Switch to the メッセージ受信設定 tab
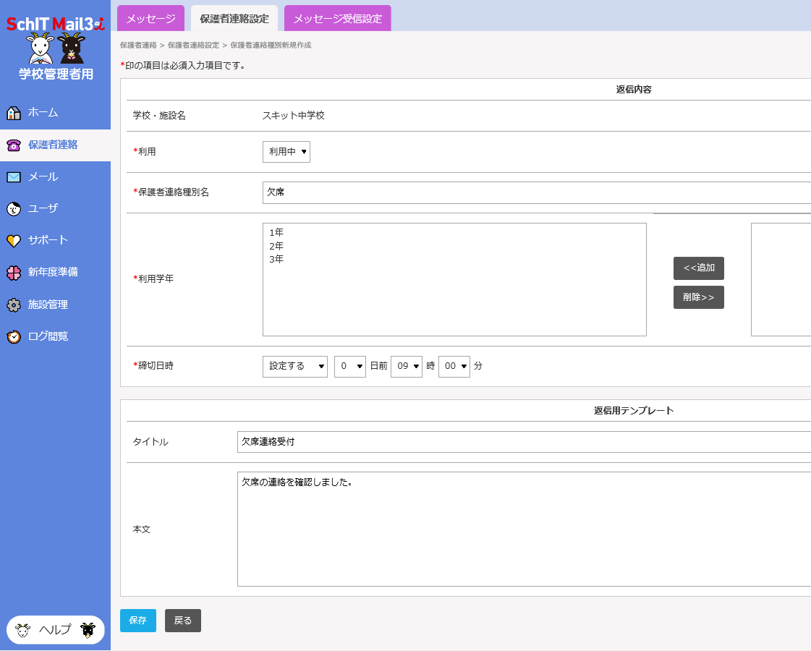This screenshot has height=651, width=811. pos(337,19)
